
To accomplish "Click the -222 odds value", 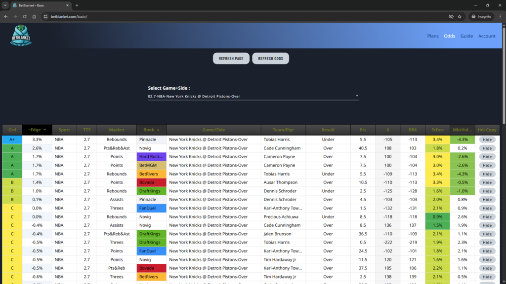I will 387,242.
